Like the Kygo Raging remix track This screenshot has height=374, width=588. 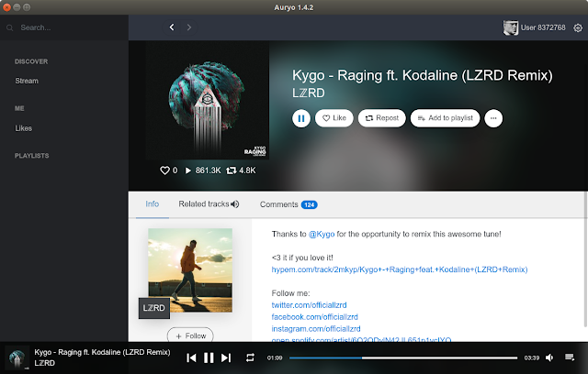[334, 118]
